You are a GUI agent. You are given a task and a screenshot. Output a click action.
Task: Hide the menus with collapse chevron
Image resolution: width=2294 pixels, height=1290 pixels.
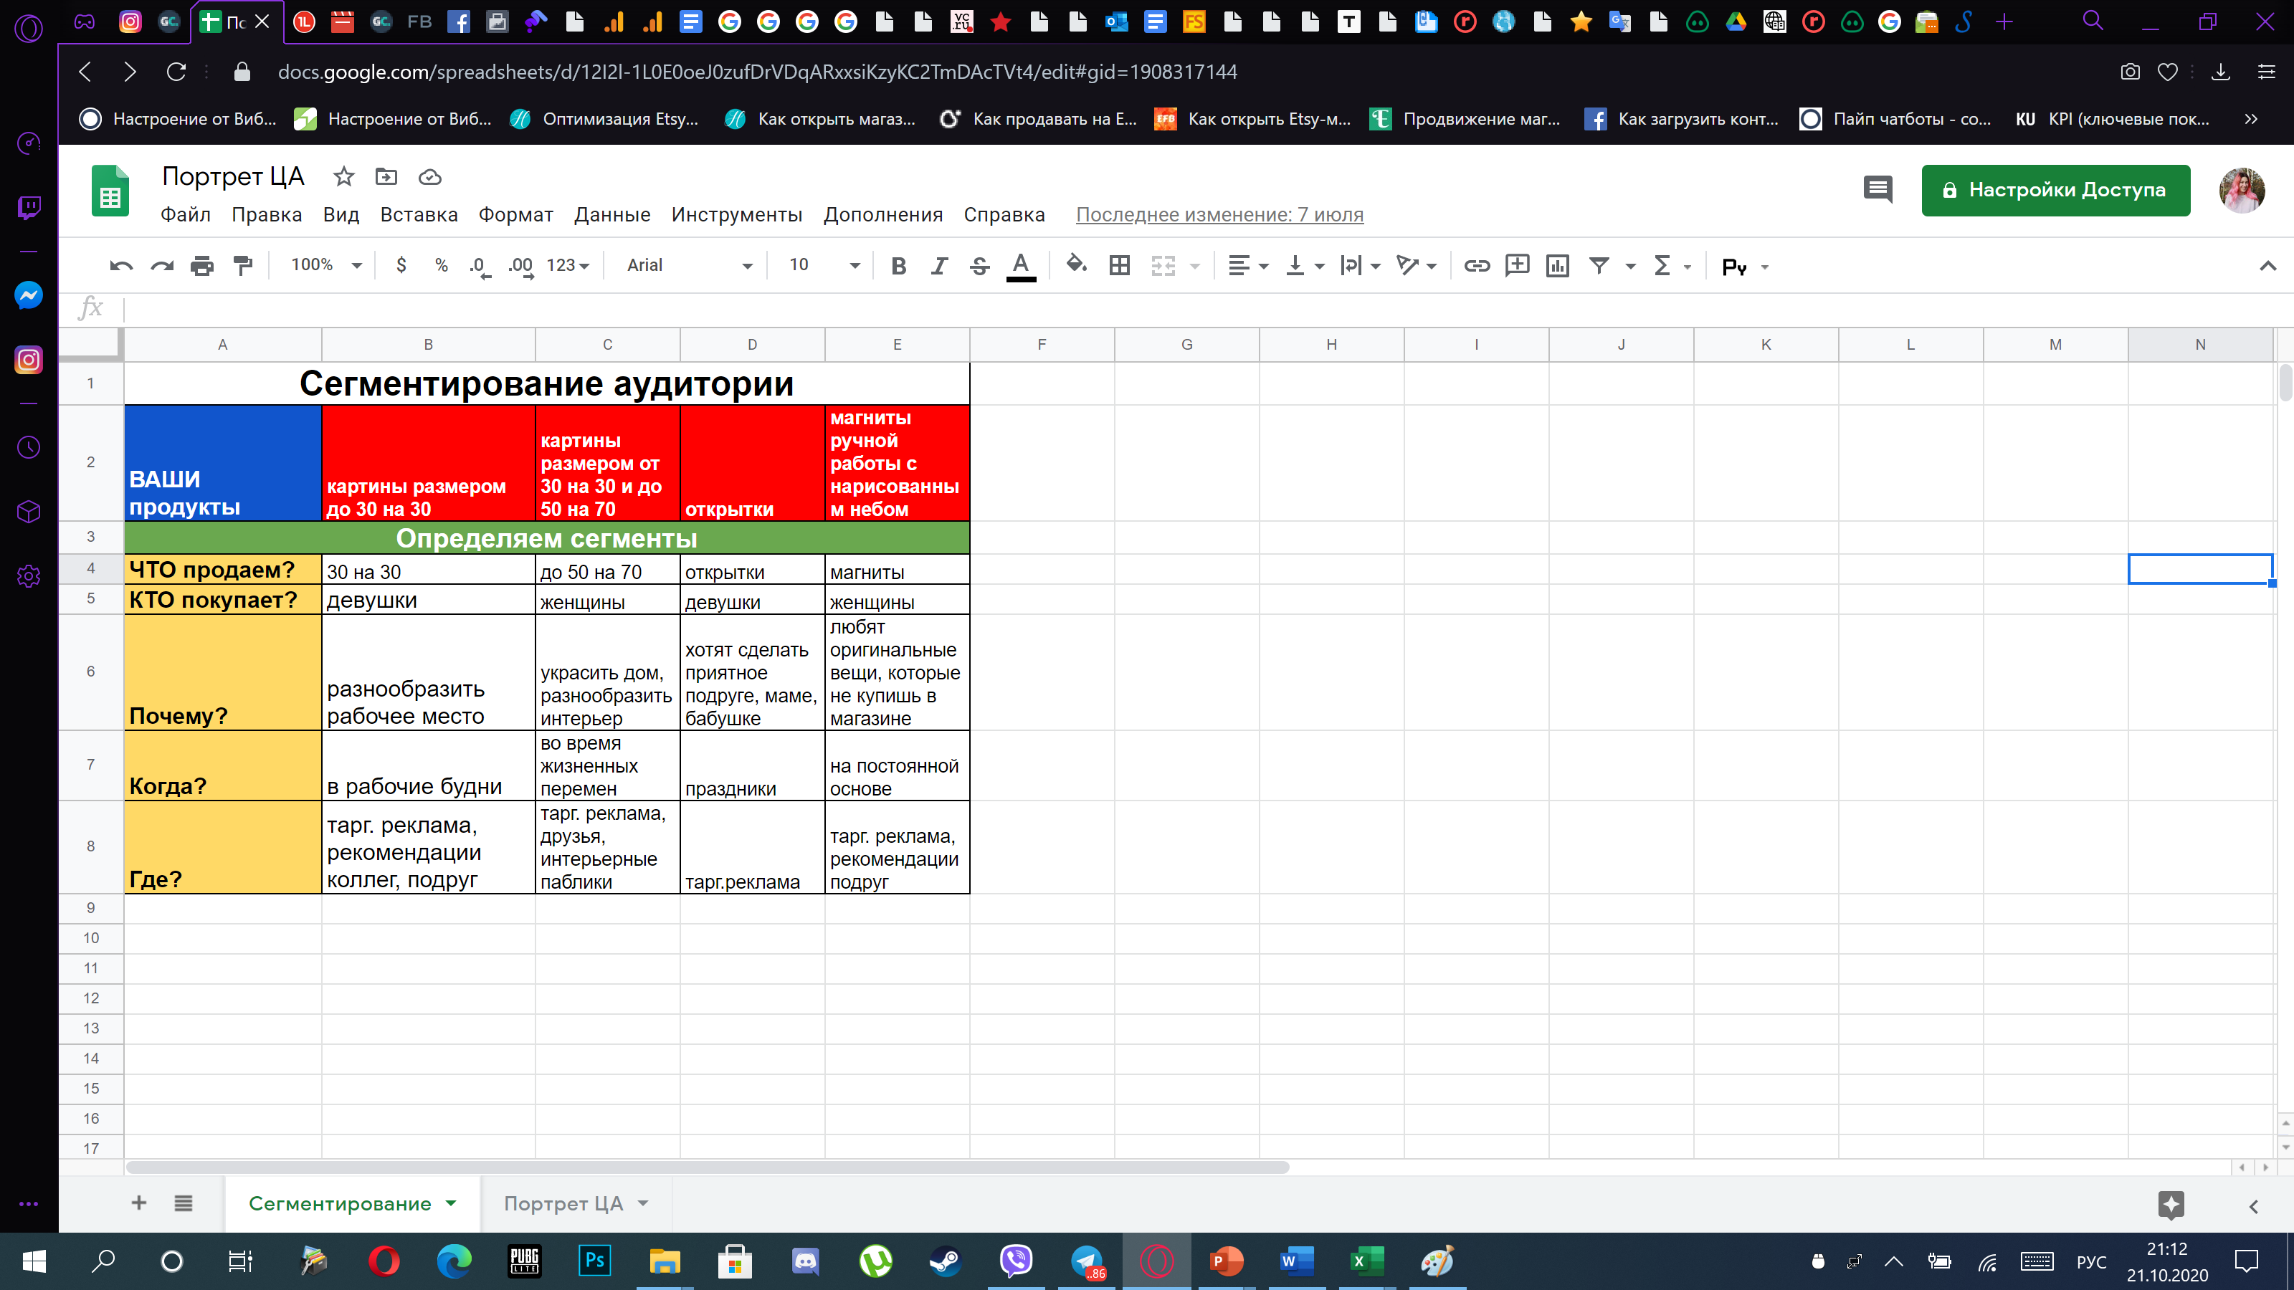click(2267, 265)
